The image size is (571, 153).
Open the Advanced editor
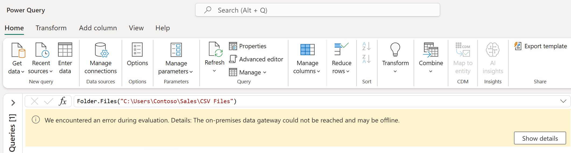tap(256, 59)
